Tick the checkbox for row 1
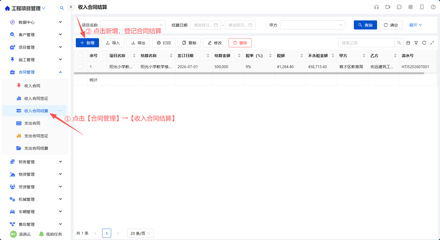The width and height of the screenshot is (440, 240). (x=80, y=67)
